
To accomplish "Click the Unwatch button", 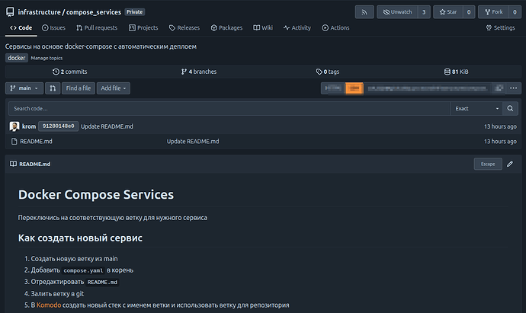I will point(397,12).
